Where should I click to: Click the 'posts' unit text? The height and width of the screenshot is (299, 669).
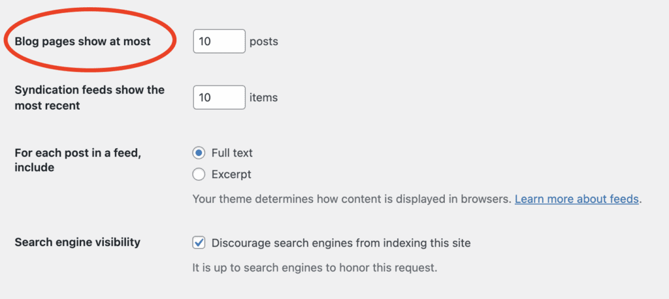[264, 42]
